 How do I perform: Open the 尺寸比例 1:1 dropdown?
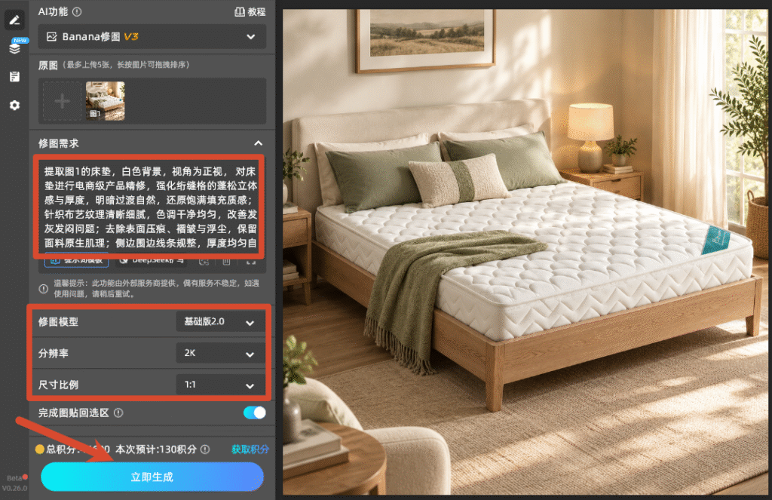220,385
